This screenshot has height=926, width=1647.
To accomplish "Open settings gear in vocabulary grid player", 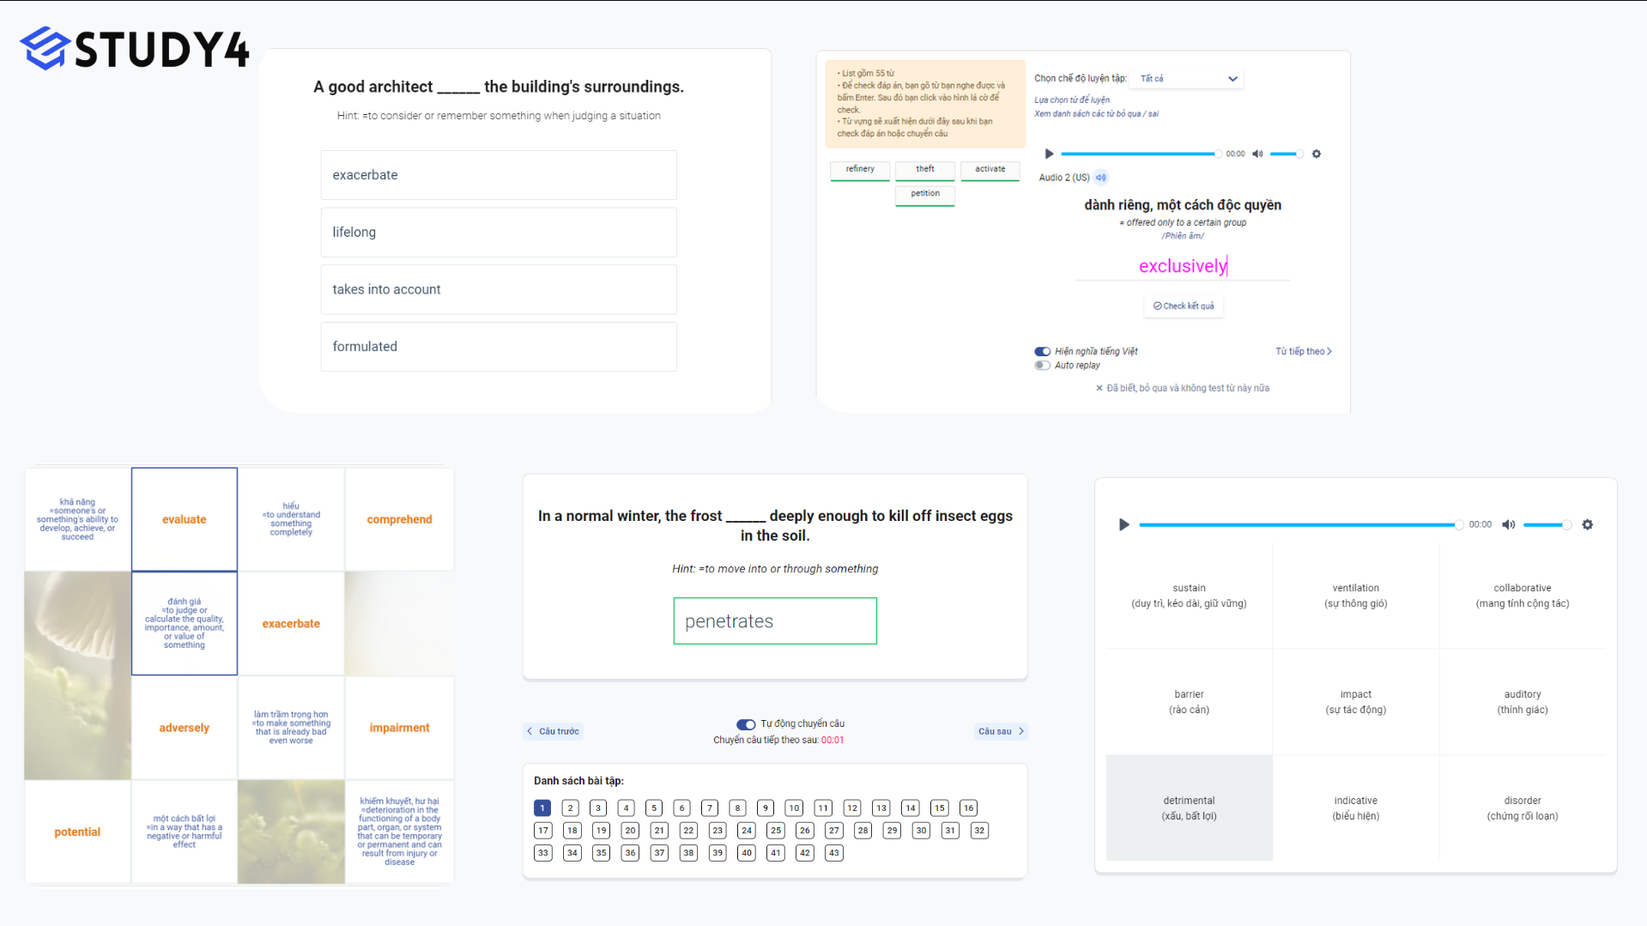I will (x=1588, y=524).
